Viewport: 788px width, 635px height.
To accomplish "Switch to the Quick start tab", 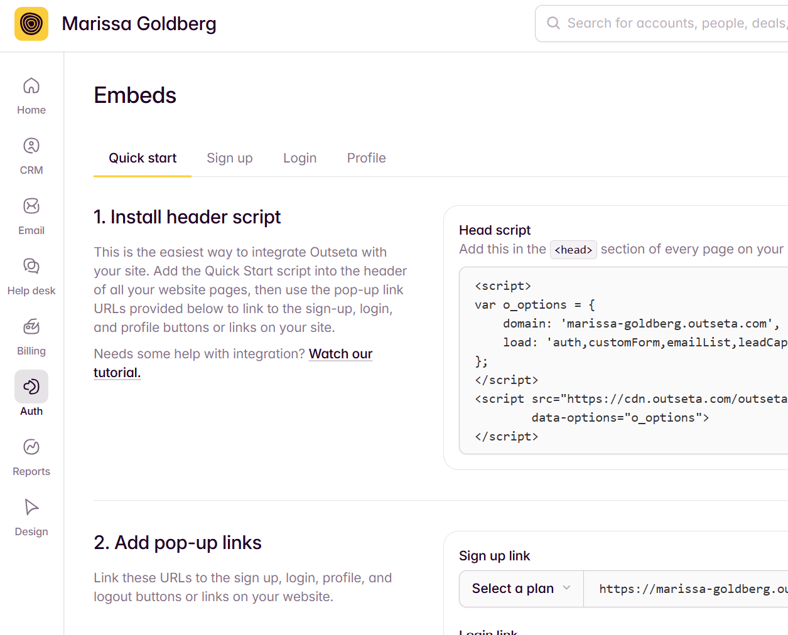I will (x=143, y=158).
